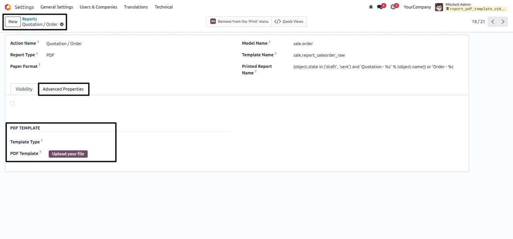513x239 pixels.
Task: Click the Paper Format help question mark
Action: pos(39,65)
